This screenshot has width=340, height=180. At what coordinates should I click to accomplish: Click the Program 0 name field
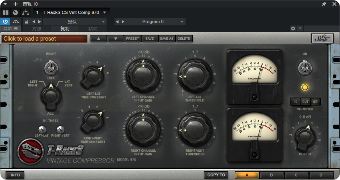(x=153, y=22)
